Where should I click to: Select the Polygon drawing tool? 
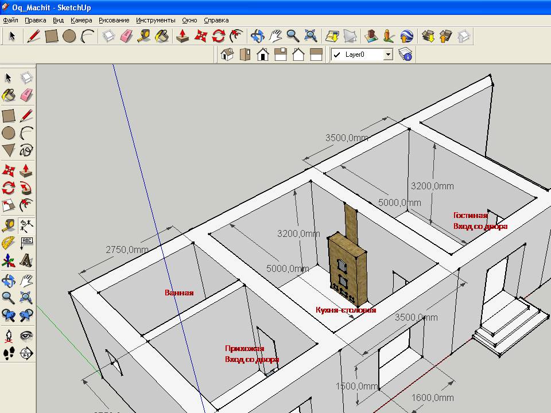9,150
